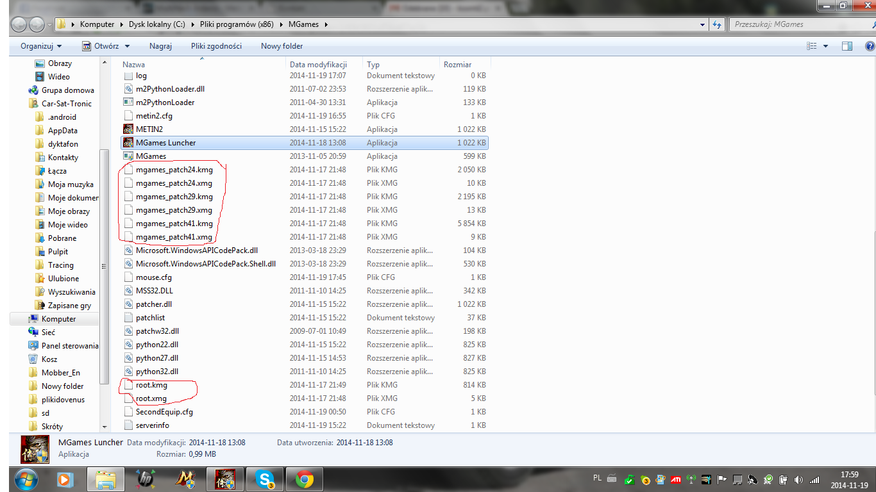Open Google Chrome from taskbar
This screenshot has height=492, width=876.
[305, 479]
